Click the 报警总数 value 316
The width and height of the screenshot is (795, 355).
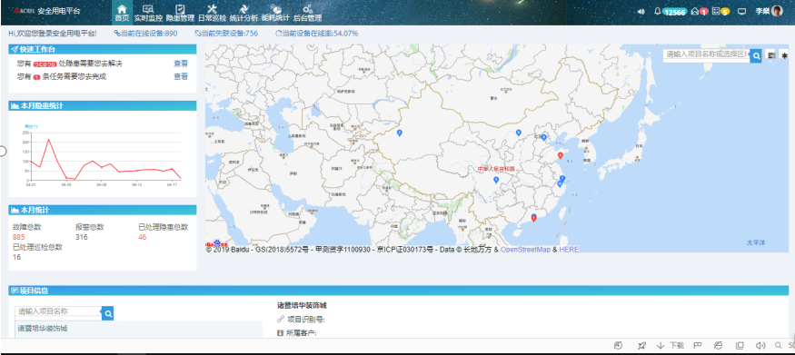pos(82,237)
